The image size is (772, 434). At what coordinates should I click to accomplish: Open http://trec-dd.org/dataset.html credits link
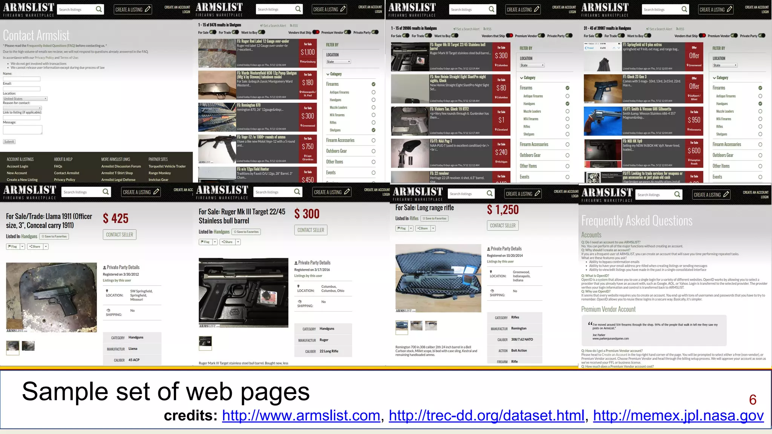487,416
